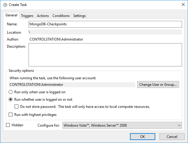Go to the Conditions tab
Screen dimensions: 188x143
tap(61, 16)
